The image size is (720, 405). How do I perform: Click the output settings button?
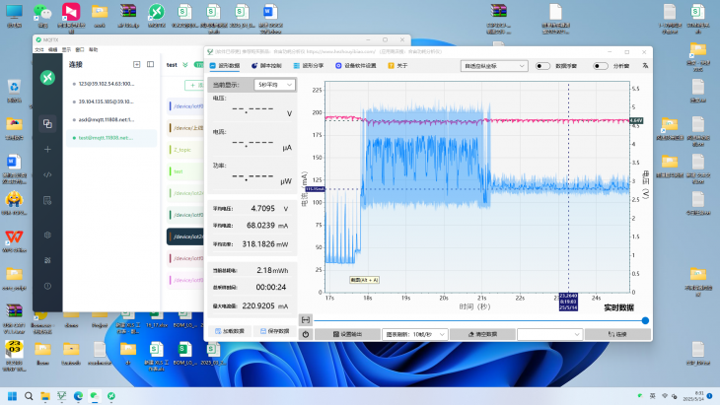(347, 334)
